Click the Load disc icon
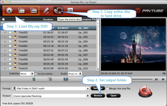 pyautogui.click(x=9, y=11)
